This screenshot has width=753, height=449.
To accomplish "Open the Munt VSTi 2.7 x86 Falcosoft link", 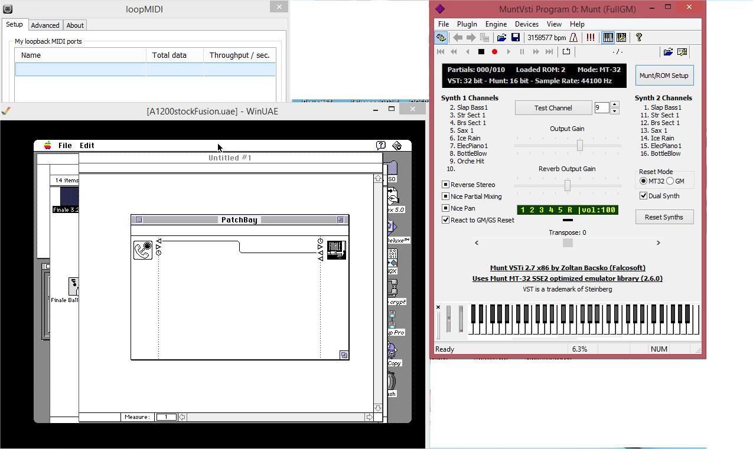I will coord(568,268).
